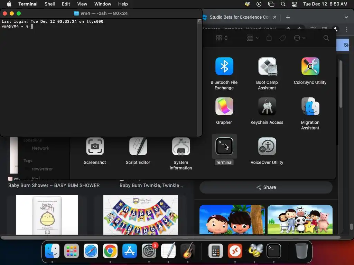Open Grapher app icon
Image resolution: width=354 pixels, height=265 pixels.
click(224, 106)
